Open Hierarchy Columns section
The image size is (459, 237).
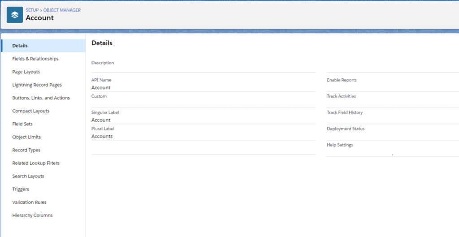[x=32, y=215]
